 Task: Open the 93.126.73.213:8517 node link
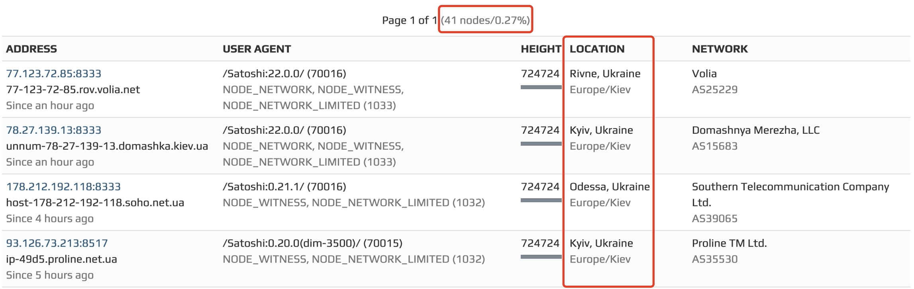click(57, 243)
